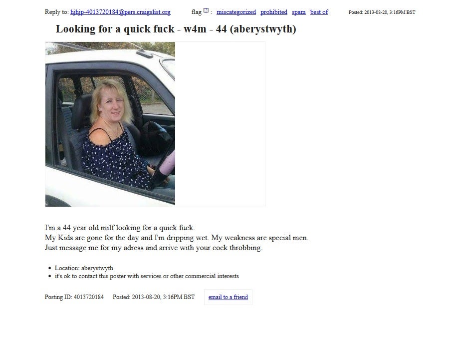Click the commercial interests contact notice line

tap(147, 276)
